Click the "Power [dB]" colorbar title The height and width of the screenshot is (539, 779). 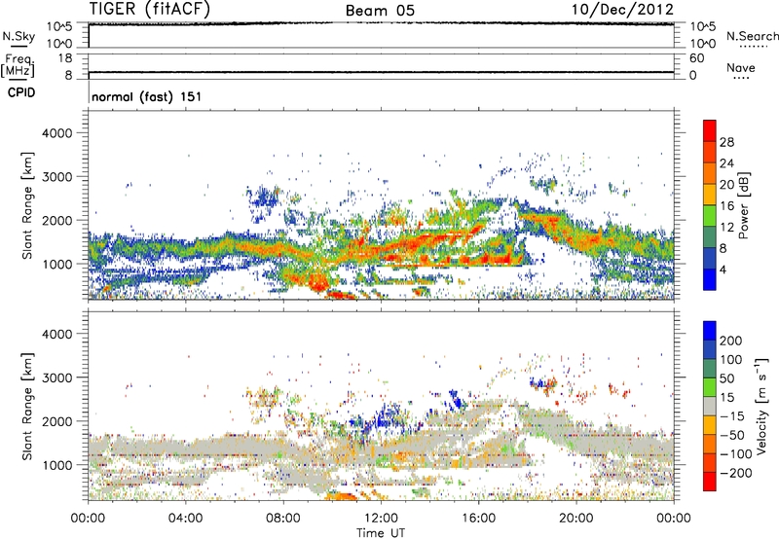click(x=744, y=205)
